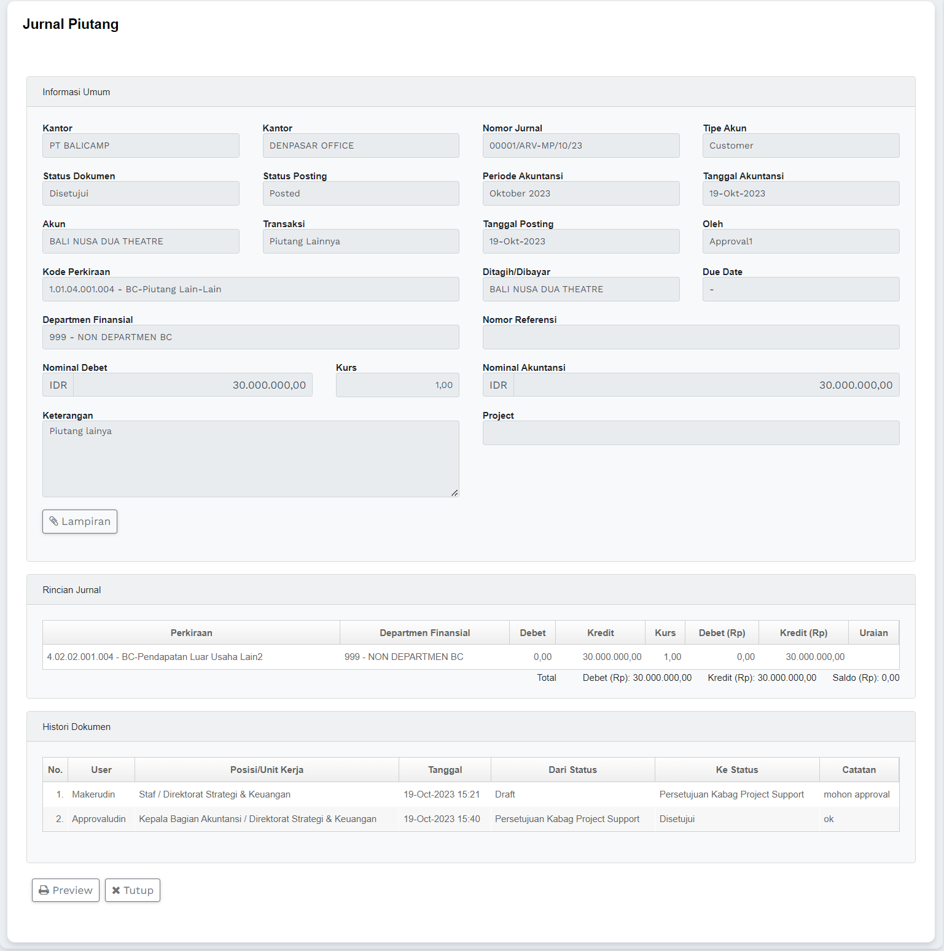Open the Lampiran attachments button
This screenshot has width=944, height=951.
80,521
